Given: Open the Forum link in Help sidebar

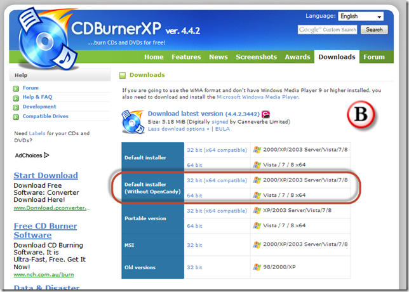Looking at the screenshot, I should pos(30,88).
